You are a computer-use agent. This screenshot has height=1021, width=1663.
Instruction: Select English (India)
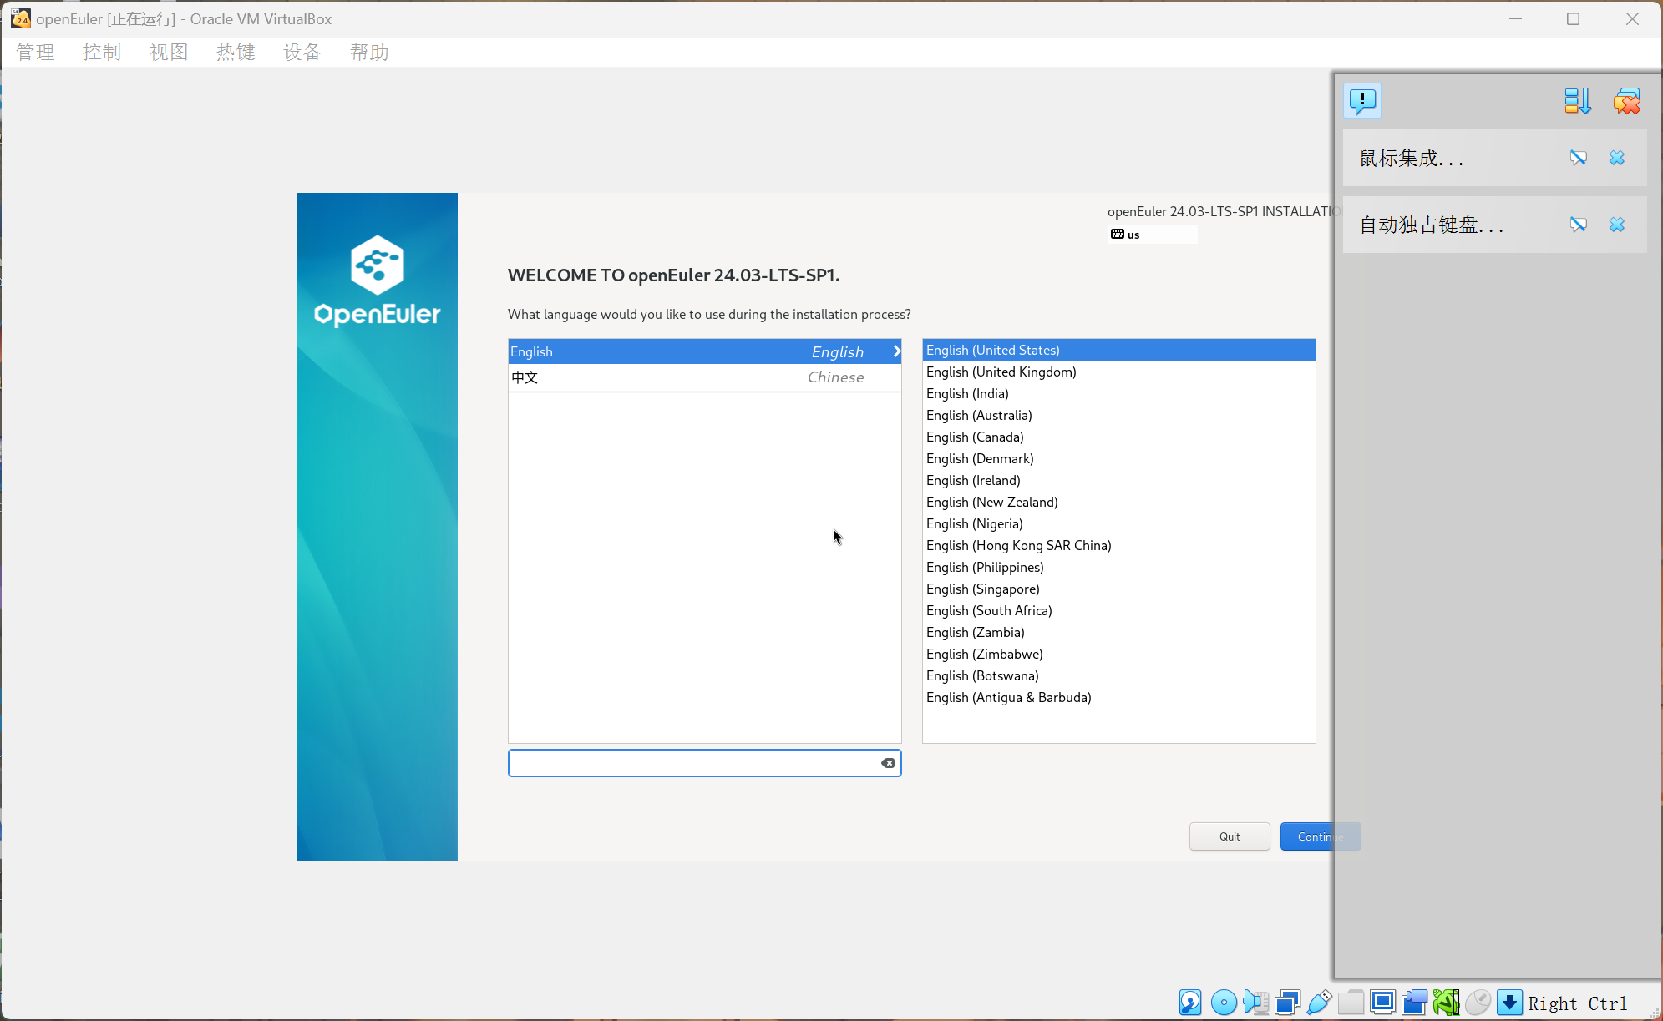pyautogui.click(x=1119, y=393)
